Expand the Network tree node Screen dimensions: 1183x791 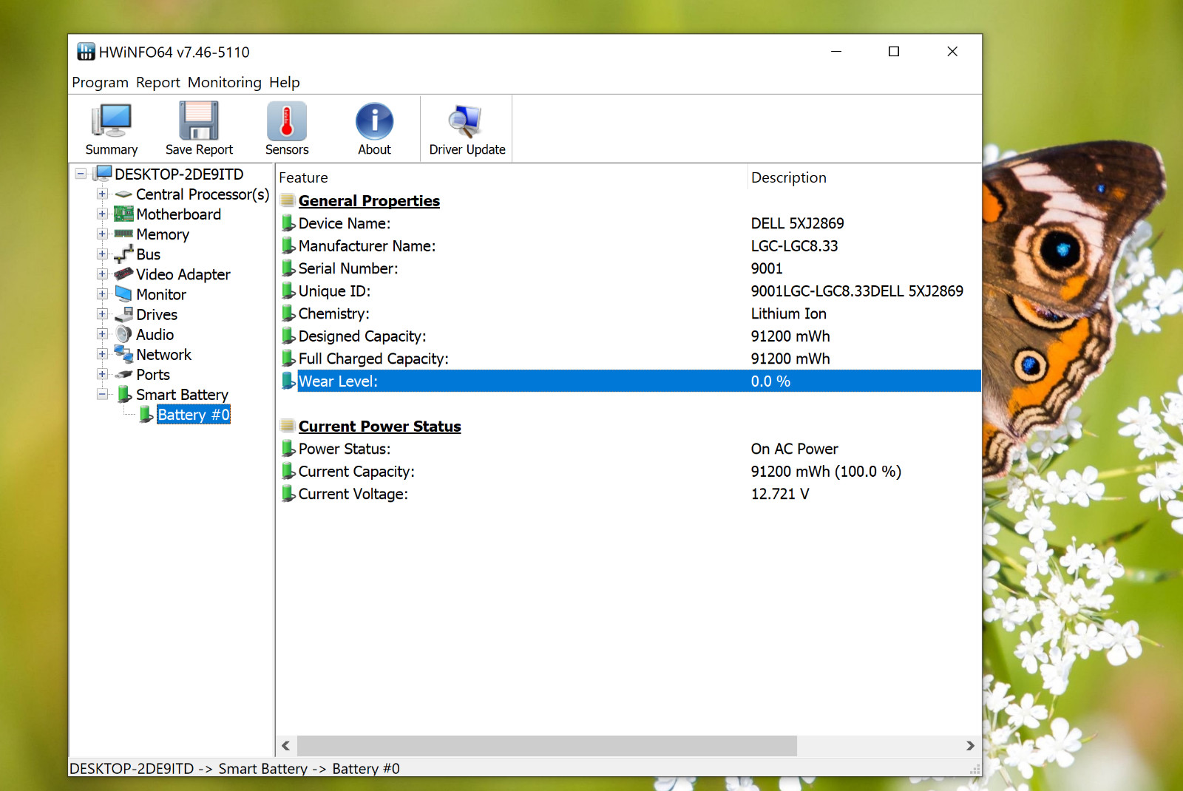point(102,355)
